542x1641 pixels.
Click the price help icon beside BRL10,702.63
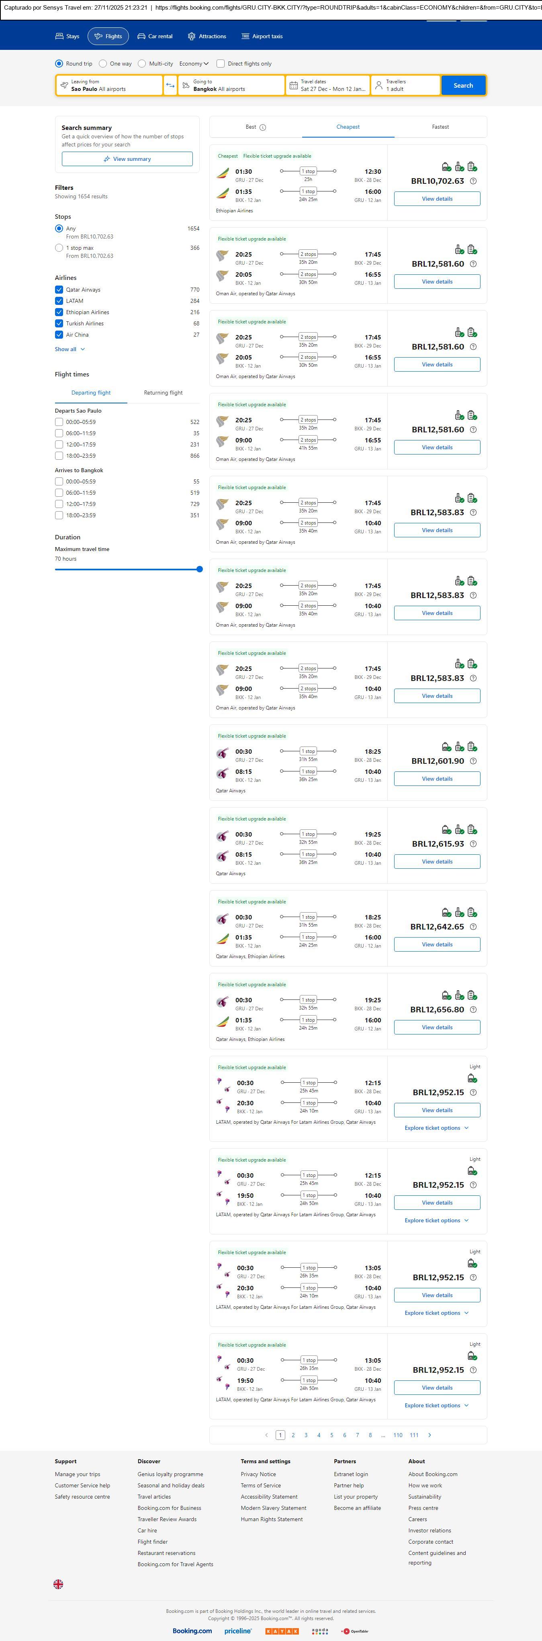tap(472, 181)
